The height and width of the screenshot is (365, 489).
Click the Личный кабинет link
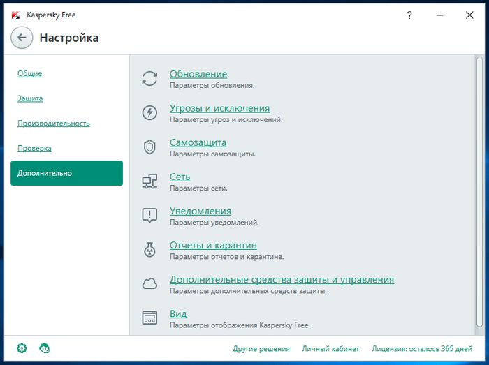330,349
